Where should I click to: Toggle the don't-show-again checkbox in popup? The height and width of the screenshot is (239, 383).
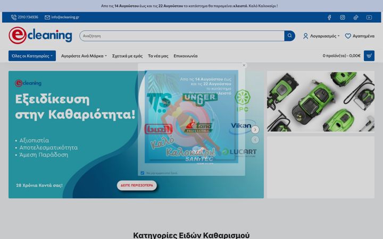(x=143, y=173)
